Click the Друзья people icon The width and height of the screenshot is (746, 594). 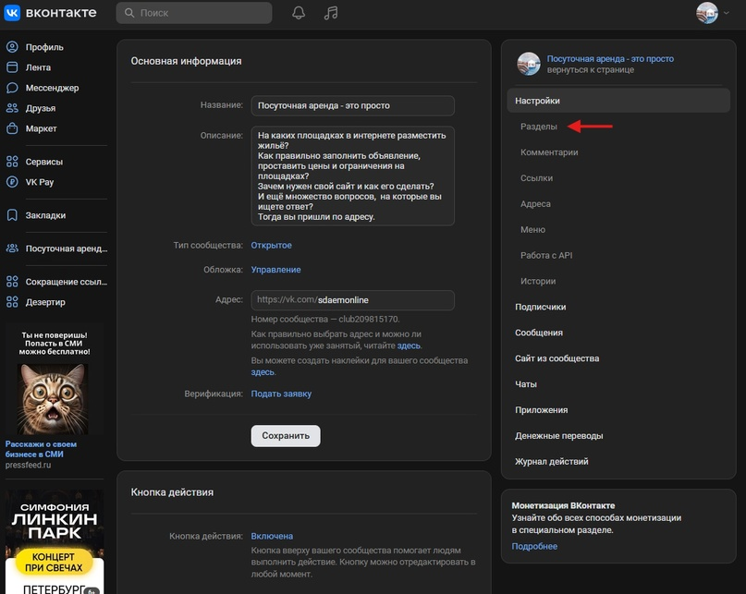pos(12,108)
